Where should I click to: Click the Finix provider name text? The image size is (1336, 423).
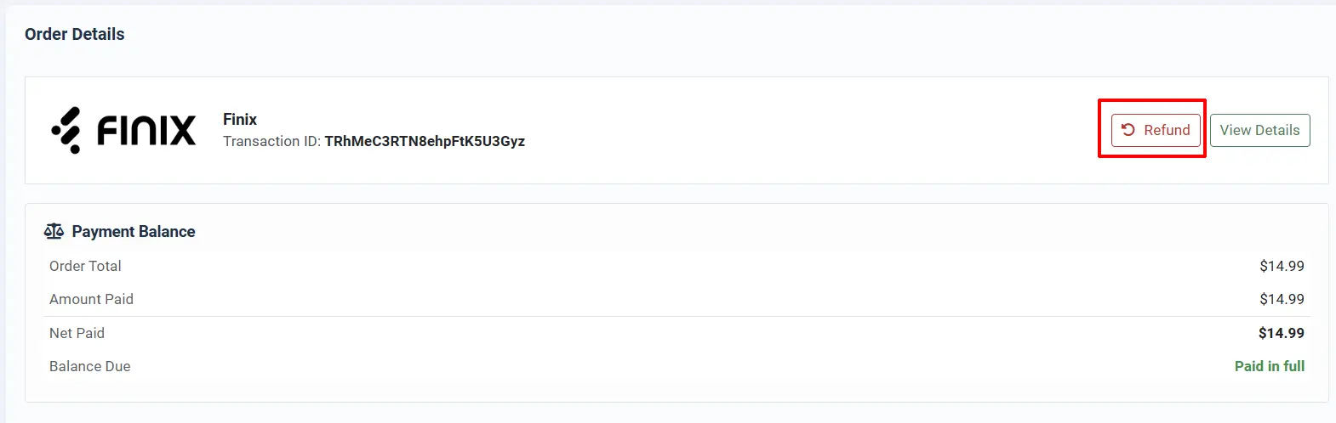coord(240,120)
